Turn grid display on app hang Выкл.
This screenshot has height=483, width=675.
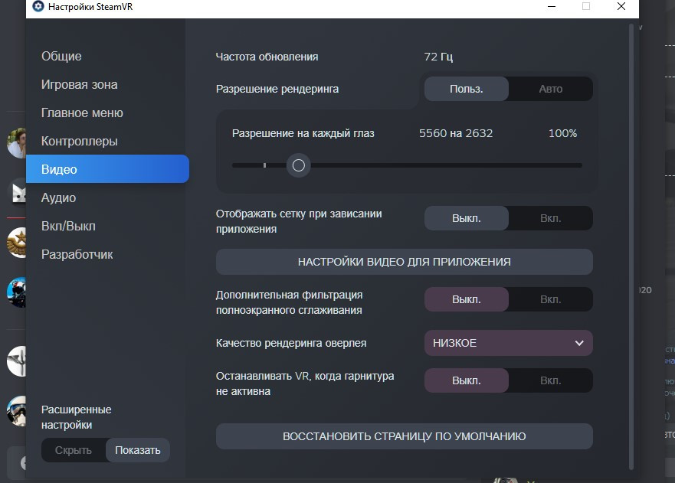[466, 218]
